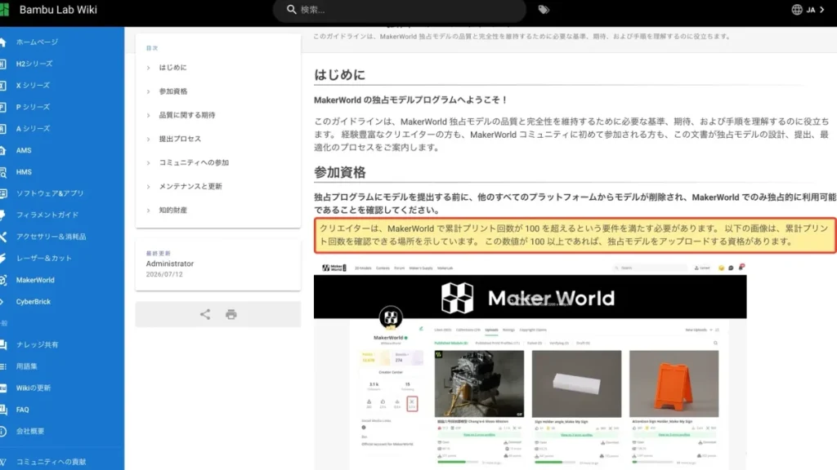The height and width of the screenshot is (470, 837).
Task: Jump to 知的財産 section link
Action: coord(173,211)
